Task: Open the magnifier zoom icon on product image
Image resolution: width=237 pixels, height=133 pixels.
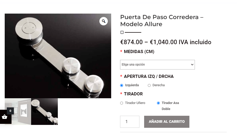Action: [x=104, y=21]
